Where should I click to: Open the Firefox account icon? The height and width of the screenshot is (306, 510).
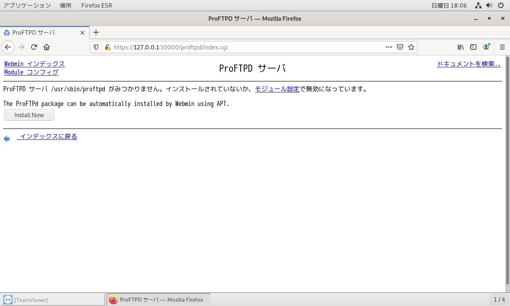coord(486,47)
